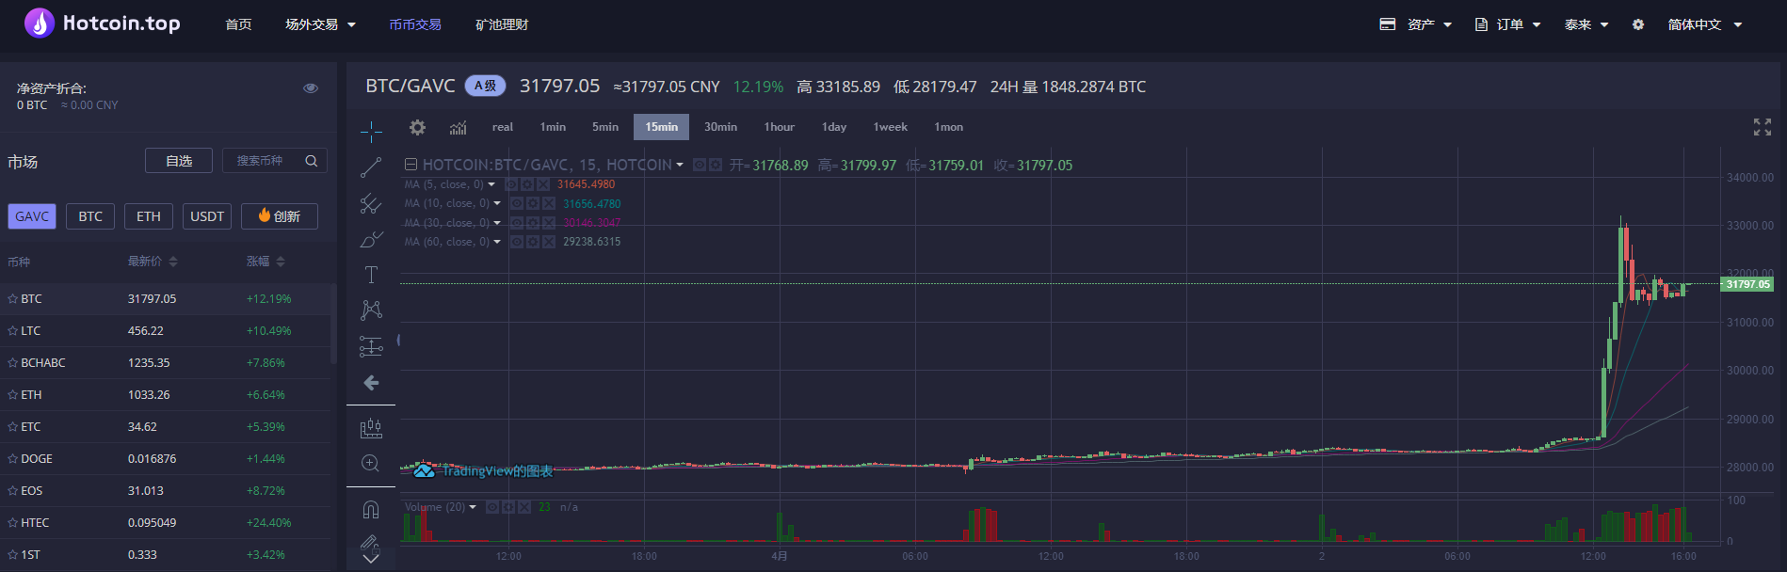Hide the MA 30 indicator

(x=517, y=223)
